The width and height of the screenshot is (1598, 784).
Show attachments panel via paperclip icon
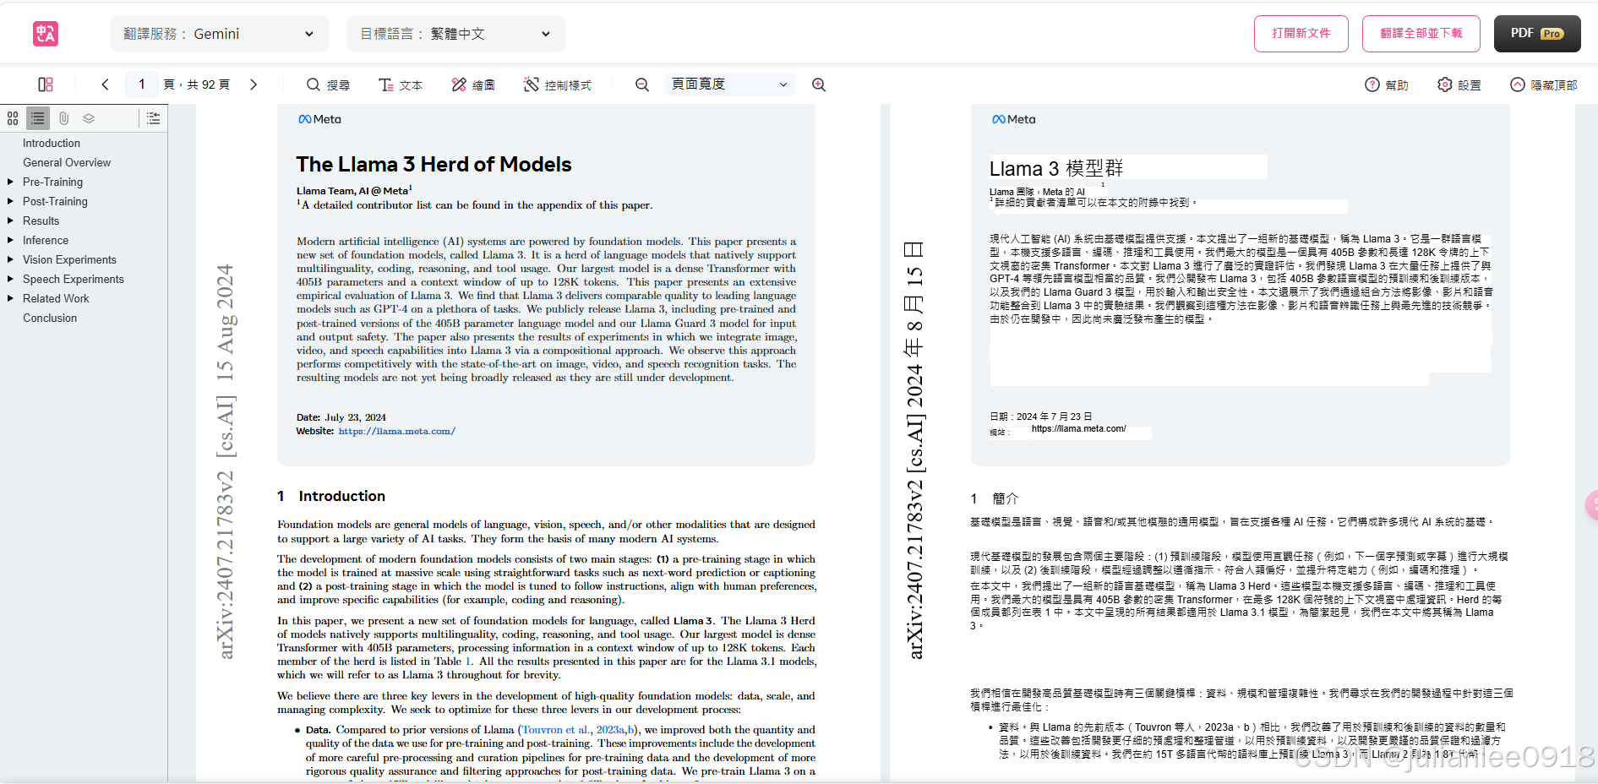click(x=63, y=118)
